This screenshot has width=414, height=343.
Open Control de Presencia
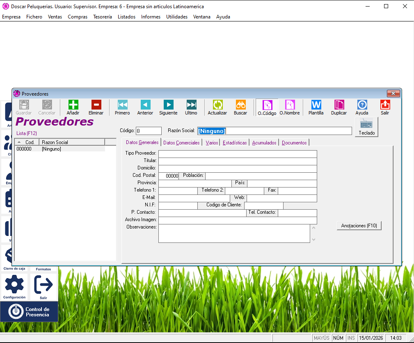click(29, 312)
